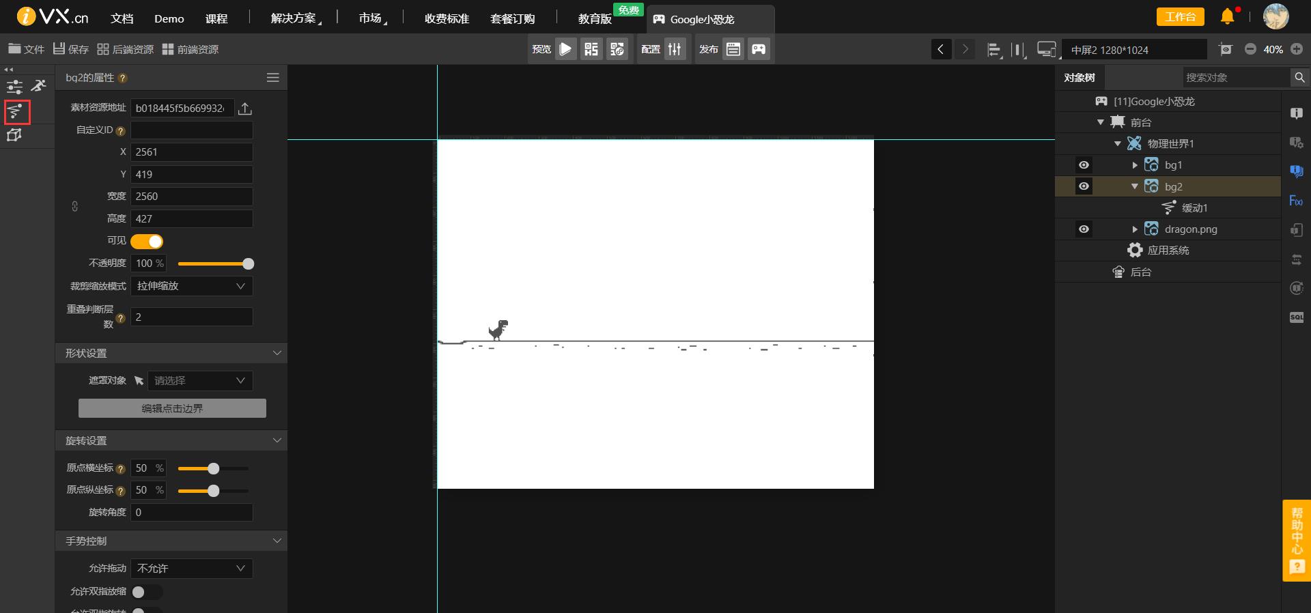Viewport: 1311px width, 613px height.
Task: Open the align objects tool
Action: click(995, 50)
